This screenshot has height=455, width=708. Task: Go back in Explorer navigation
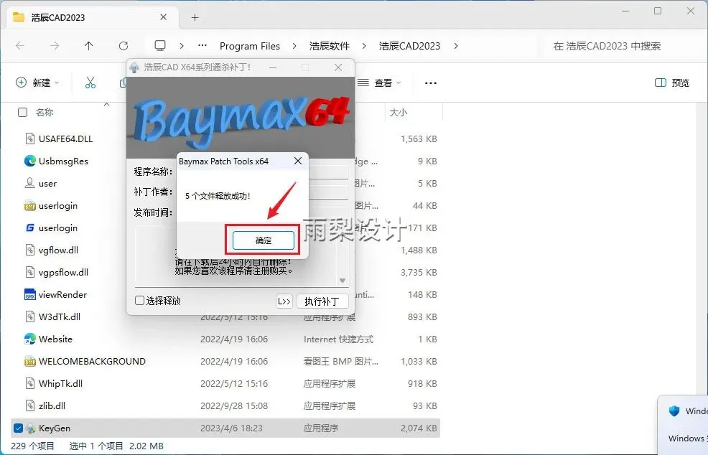(x=20, y=46)
